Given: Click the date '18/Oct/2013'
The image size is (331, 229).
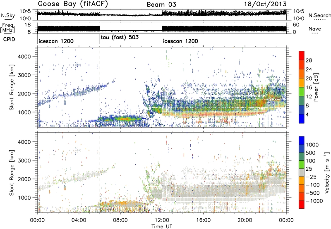Looking at the screenshot, I should pos(265,4).
